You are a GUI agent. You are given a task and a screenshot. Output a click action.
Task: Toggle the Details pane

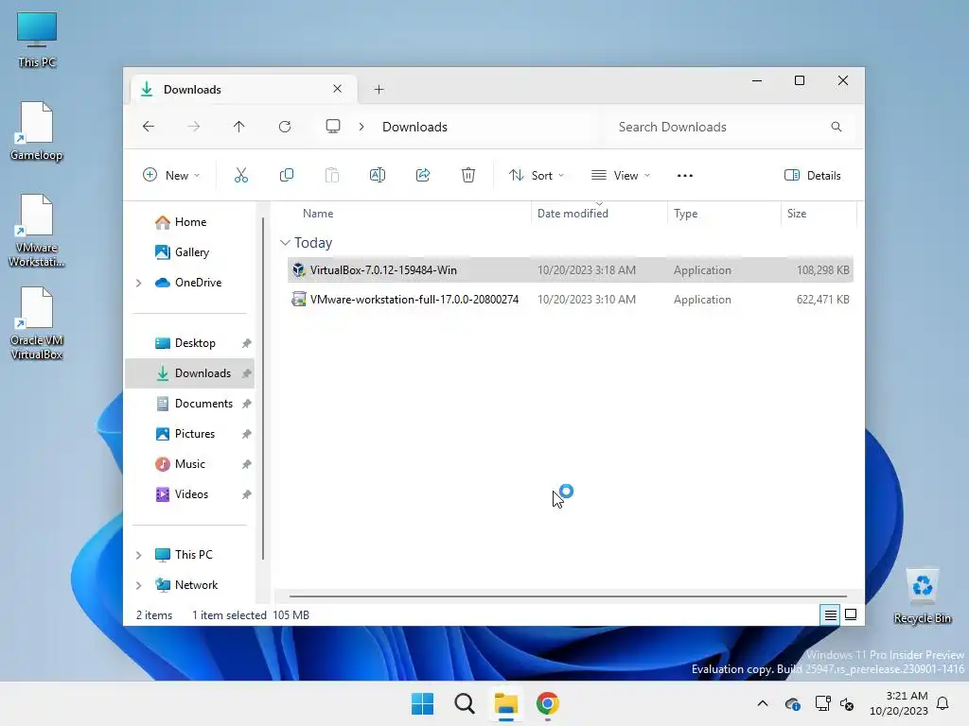(x=812, y=175)
